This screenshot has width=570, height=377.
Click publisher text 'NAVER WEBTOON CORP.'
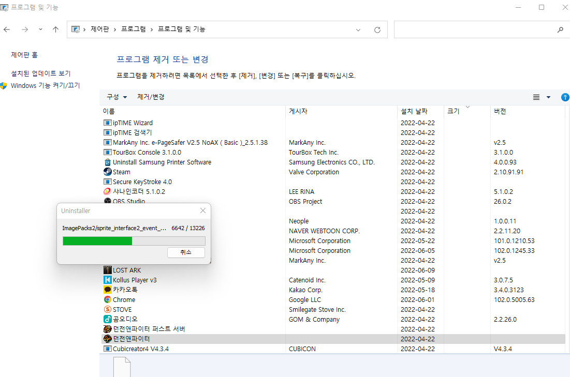pyautogui.click(x=324, y=231)
